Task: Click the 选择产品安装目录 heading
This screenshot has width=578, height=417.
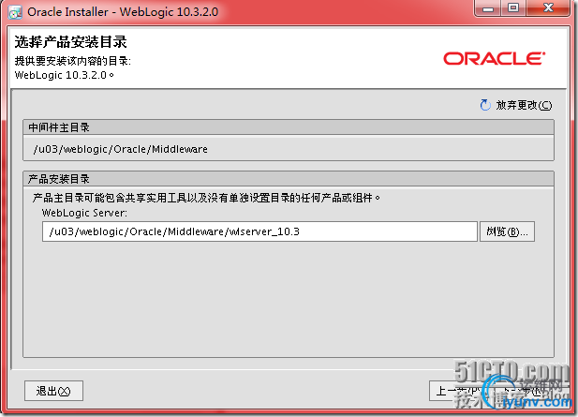Action: click(71, 41)
